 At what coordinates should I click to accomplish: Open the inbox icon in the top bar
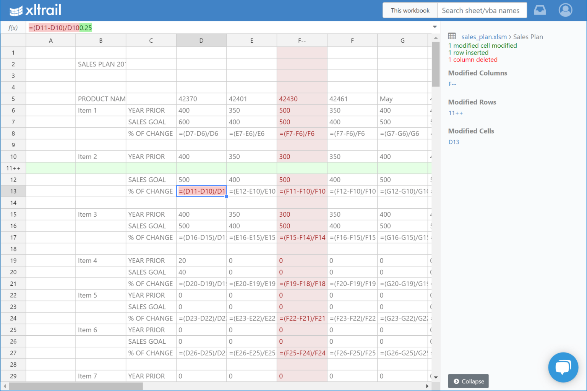540,10
